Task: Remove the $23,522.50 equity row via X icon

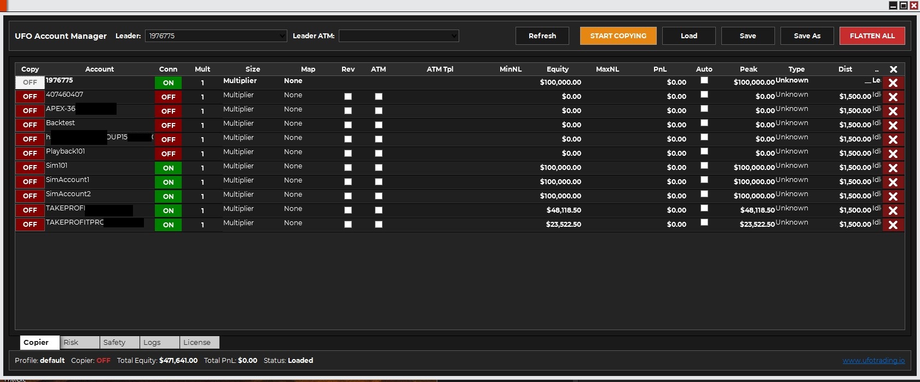Action: tap(893, 225)
